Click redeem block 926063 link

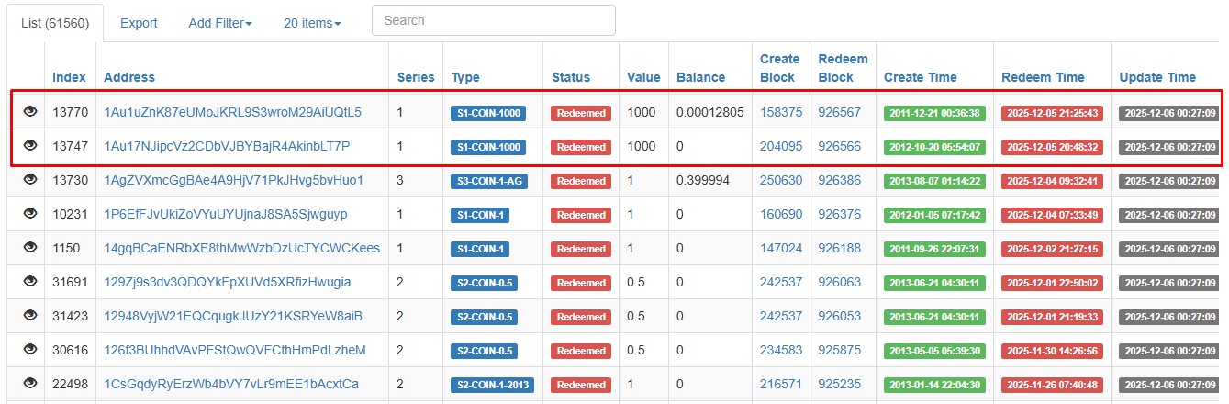[840, 282]
